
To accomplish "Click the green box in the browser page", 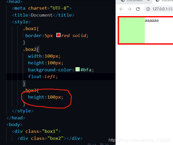I will tap(132, 30).
